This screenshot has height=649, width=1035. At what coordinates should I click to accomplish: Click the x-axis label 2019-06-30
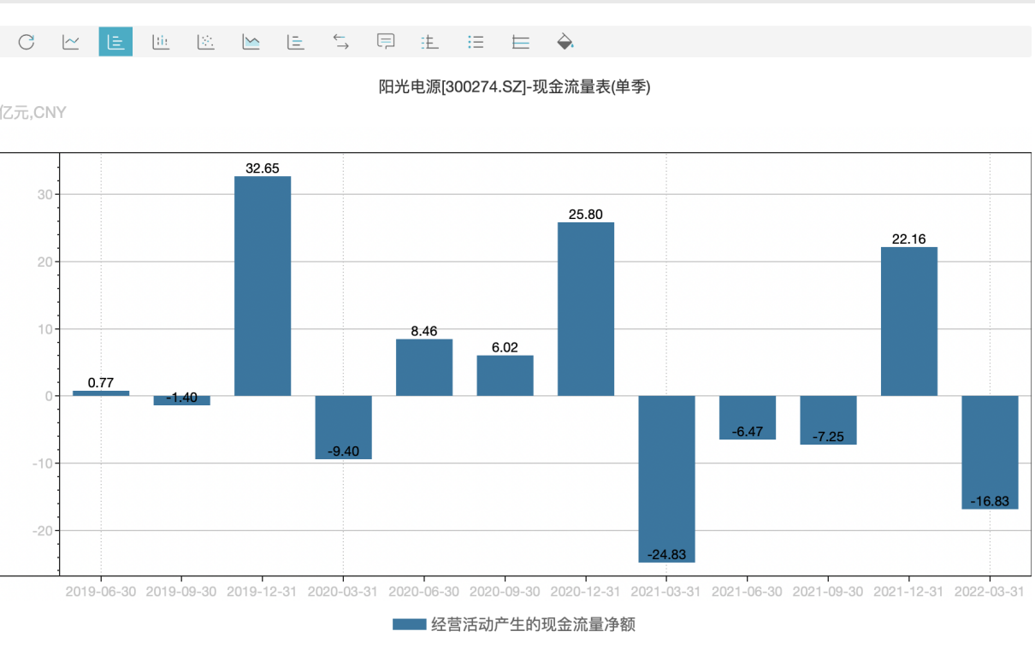click(101, 592)
